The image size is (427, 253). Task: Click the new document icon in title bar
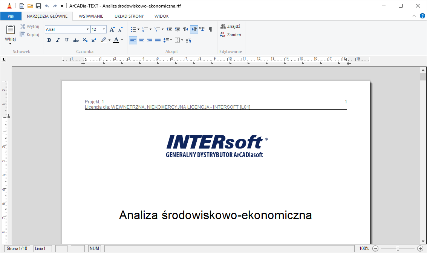(x=22, y=6)
